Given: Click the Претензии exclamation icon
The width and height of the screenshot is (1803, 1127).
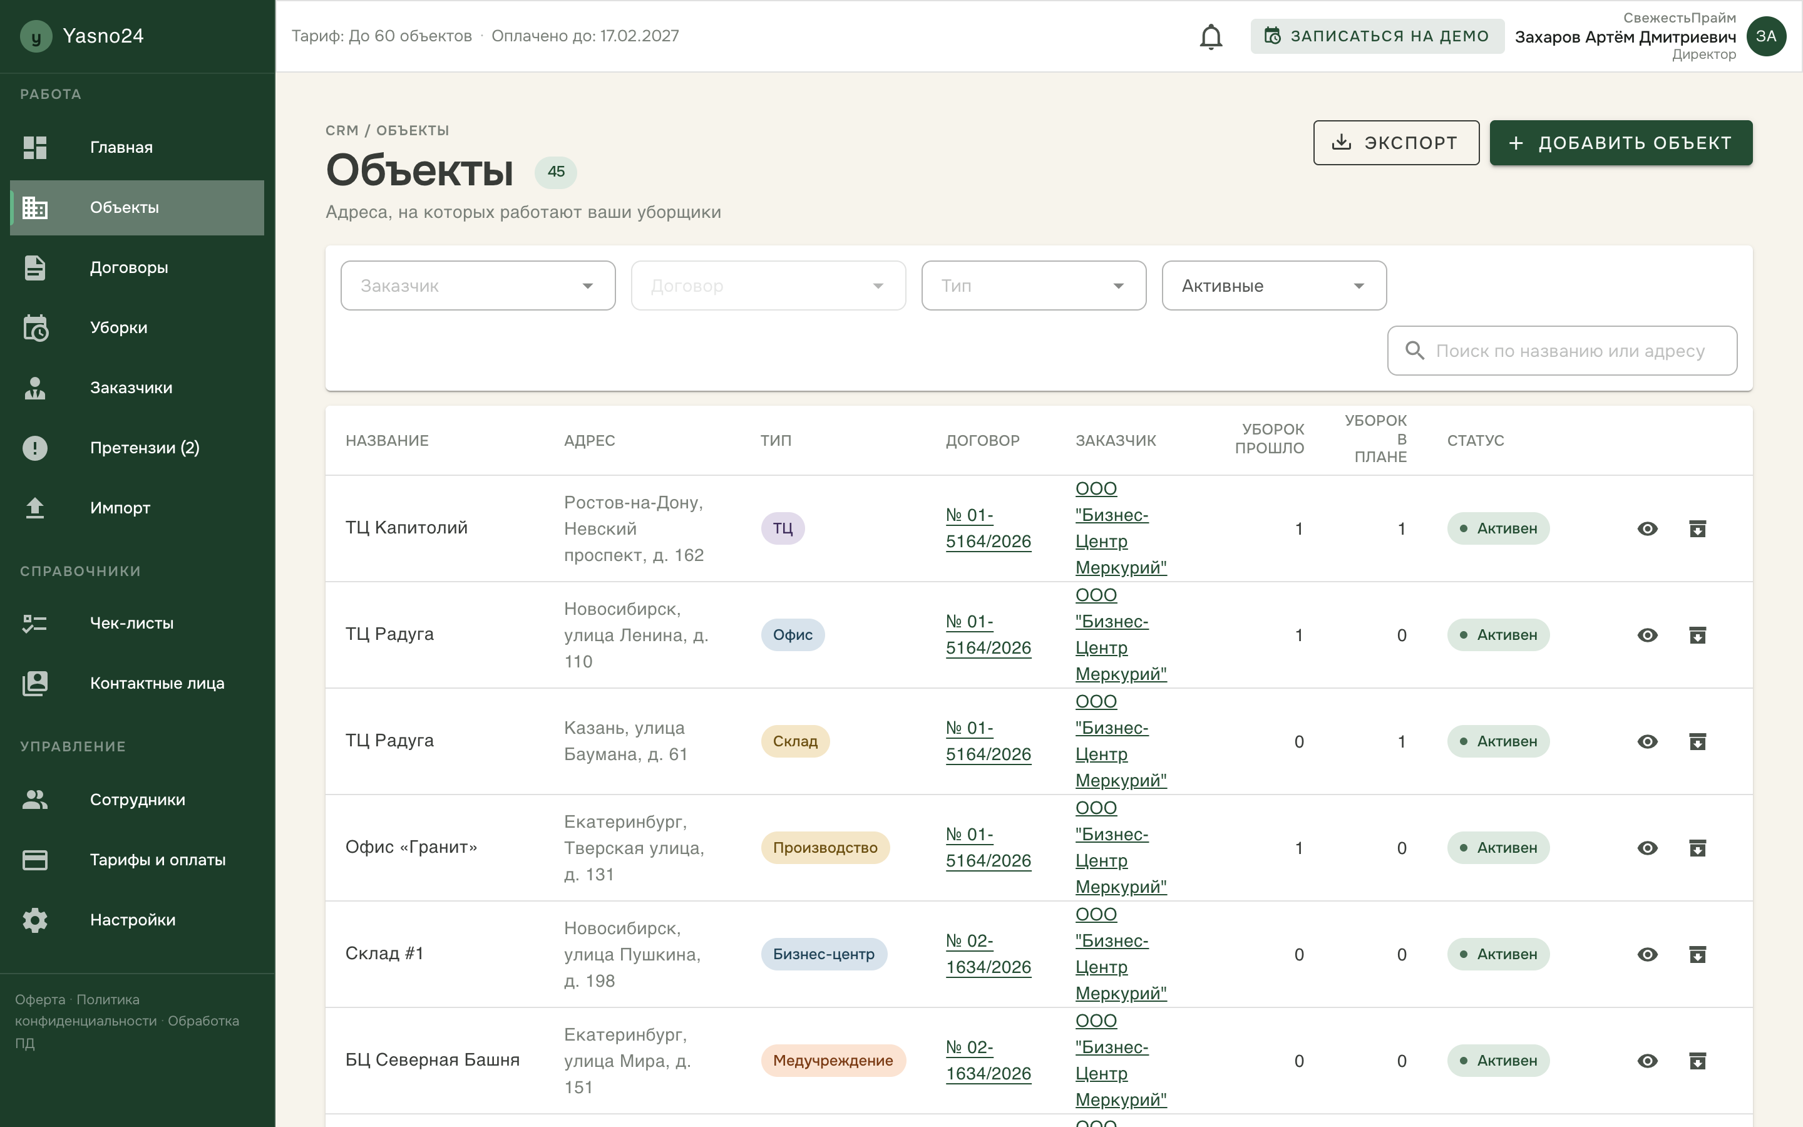Looking at the screenshot, I should pyautogui.click(x=35, y=448).
